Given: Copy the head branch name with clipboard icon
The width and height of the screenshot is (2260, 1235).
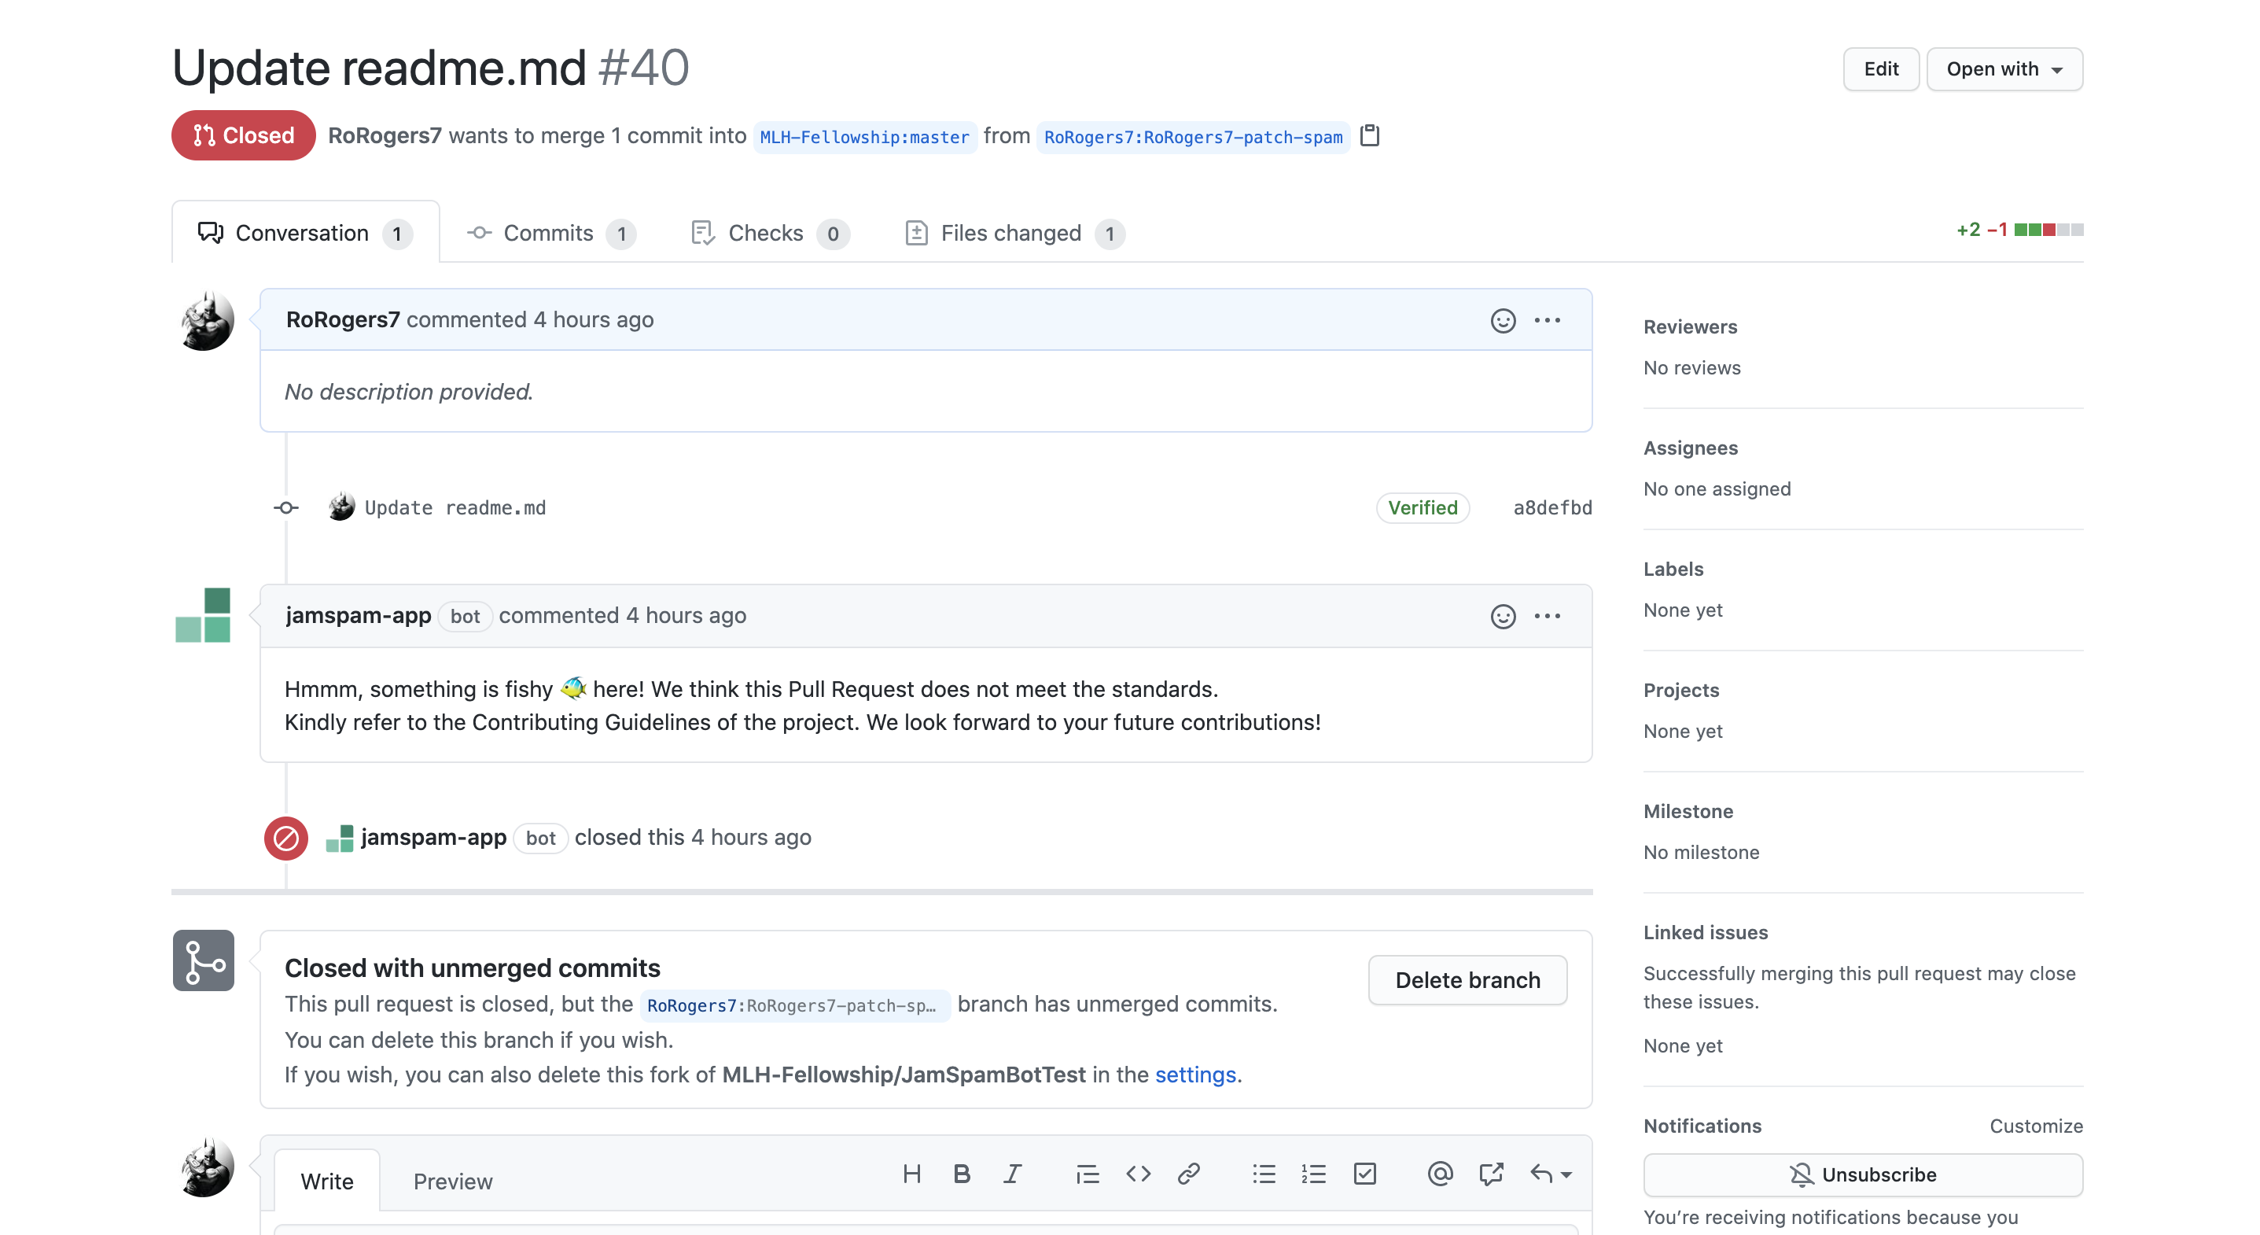Looking at the screenshot, I should 1368,136.
